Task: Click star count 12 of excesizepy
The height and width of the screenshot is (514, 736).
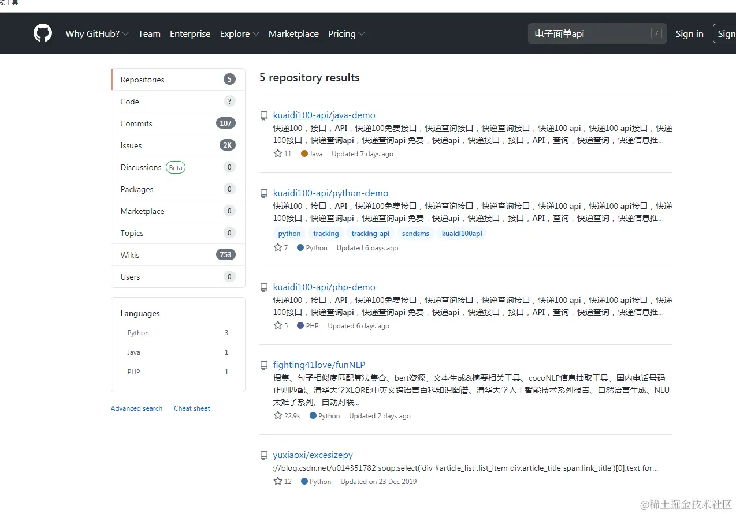Action: click(282, 482)
